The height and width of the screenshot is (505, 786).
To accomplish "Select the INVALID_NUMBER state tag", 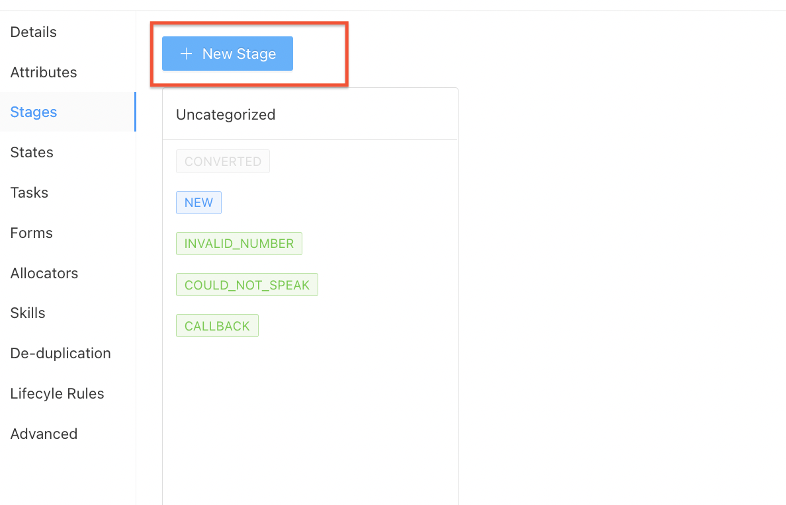I will [239, 244].
